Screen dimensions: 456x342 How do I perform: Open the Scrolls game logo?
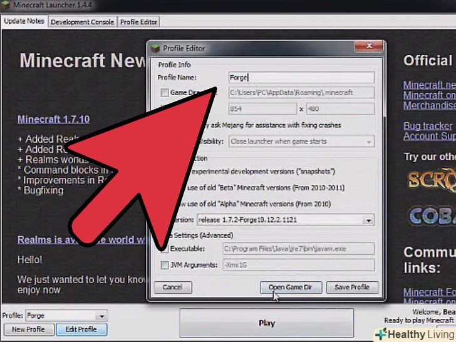click(x=432, y=179)
